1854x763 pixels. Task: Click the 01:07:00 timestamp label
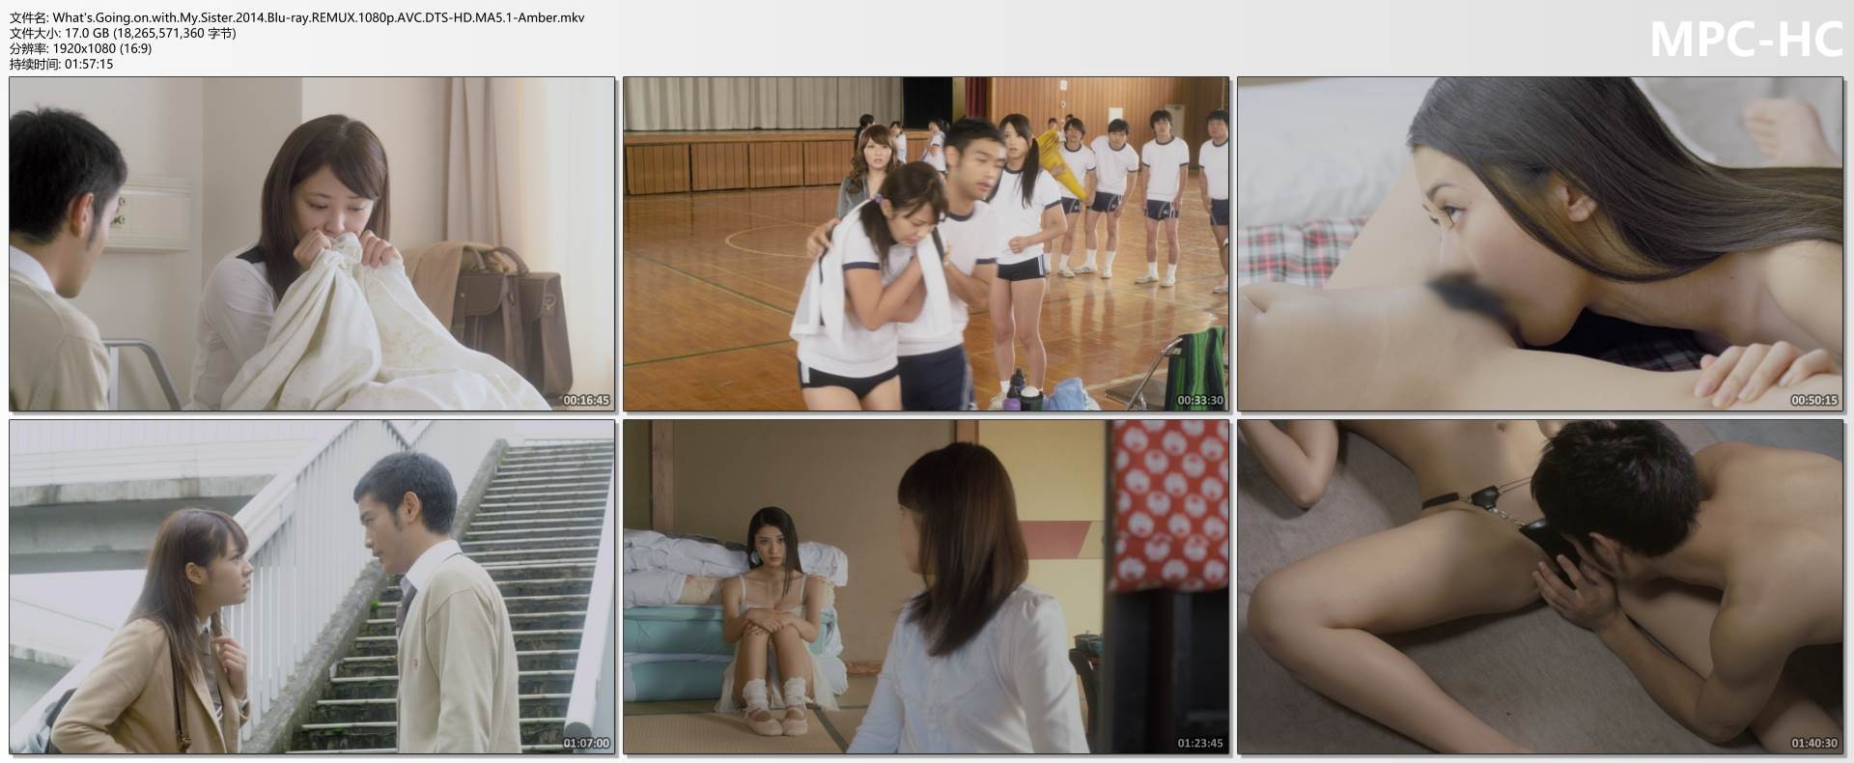pos(586,743)
